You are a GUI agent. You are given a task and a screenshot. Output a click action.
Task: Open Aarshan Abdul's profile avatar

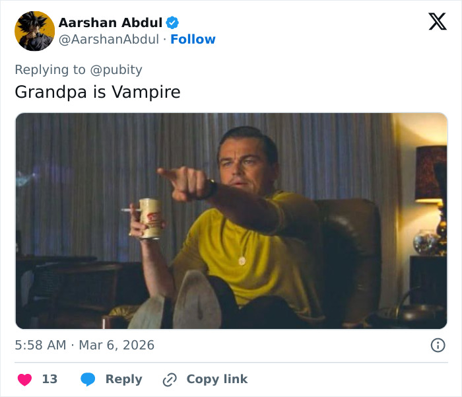(x=34, y=30)
